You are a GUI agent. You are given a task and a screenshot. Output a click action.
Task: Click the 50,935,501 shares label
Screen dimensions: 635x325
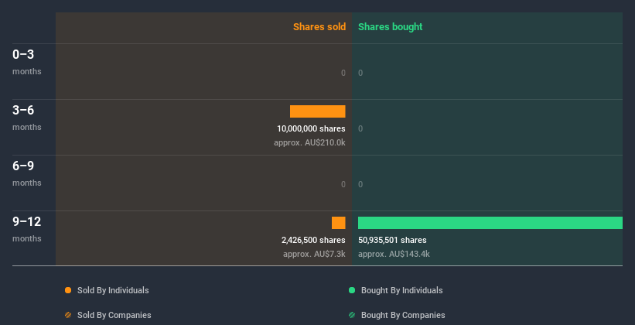pos(392,241)
